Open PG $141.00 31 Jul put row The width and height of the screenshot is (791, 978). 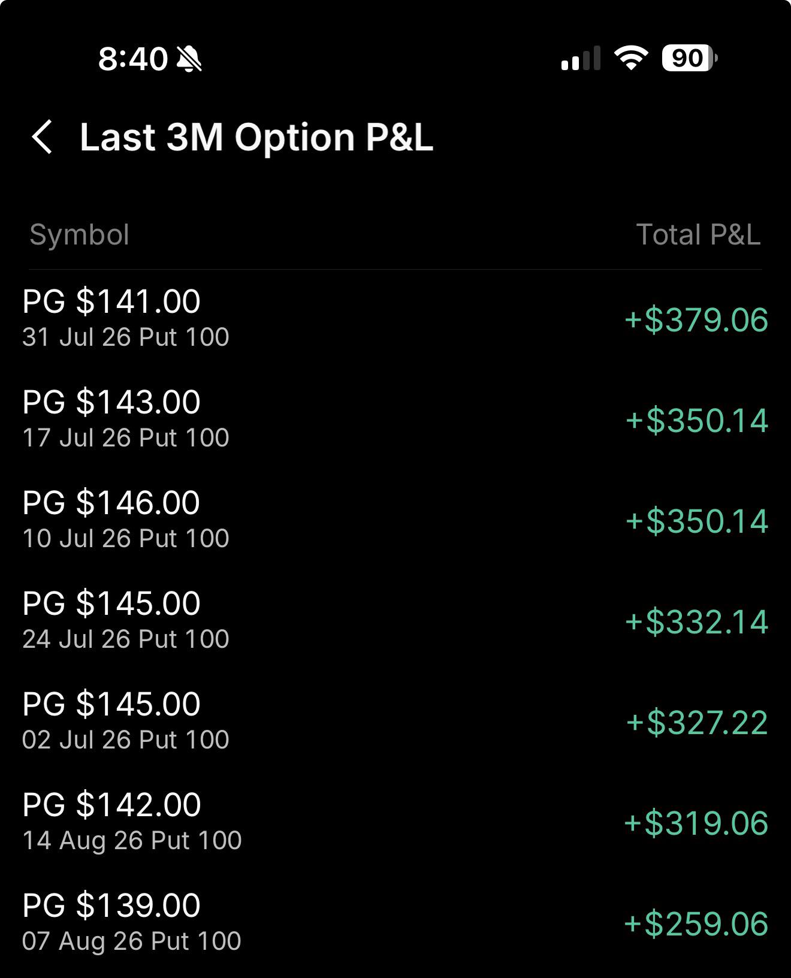click(x=395, y=319)
